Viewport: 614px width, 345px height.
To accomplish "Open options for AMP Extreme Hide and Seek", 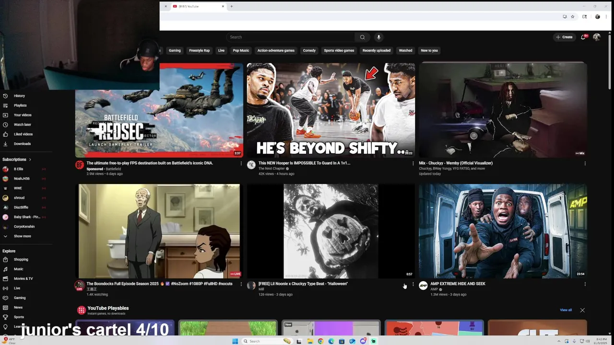I will pyautogui.click(x=585, y=284).
